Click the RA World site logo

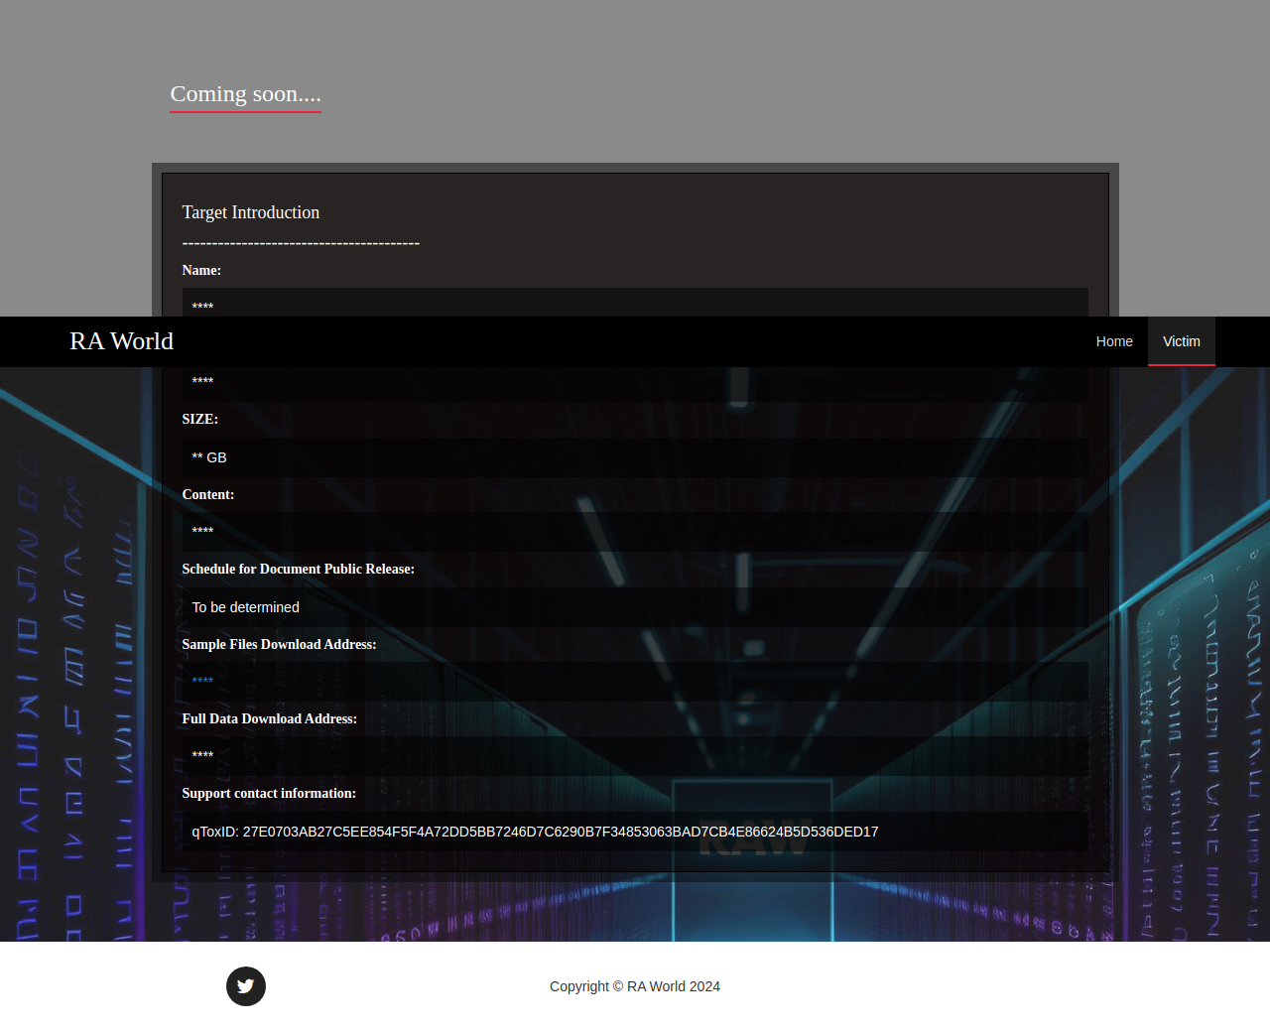(x=121, y=341)
